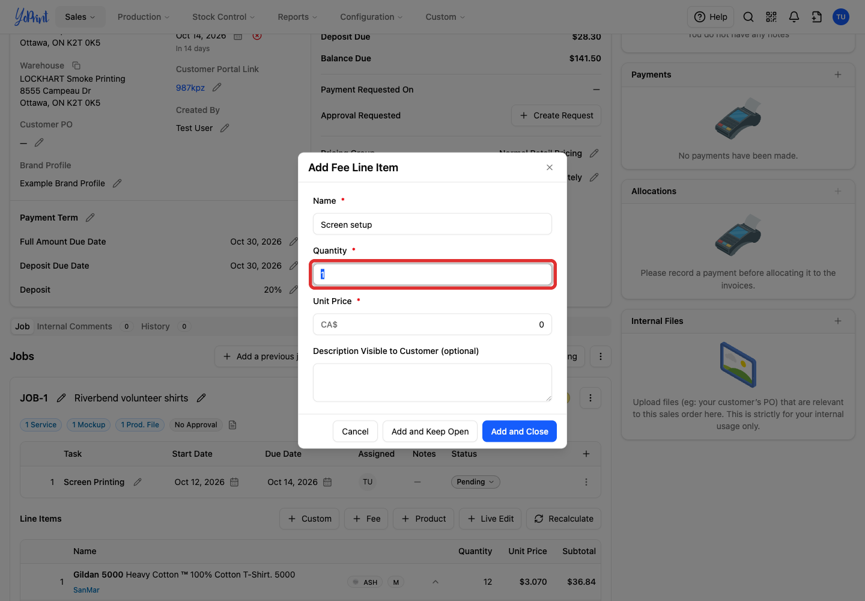
Task: Edit the Payment Term
Action: tap(90, 218)
